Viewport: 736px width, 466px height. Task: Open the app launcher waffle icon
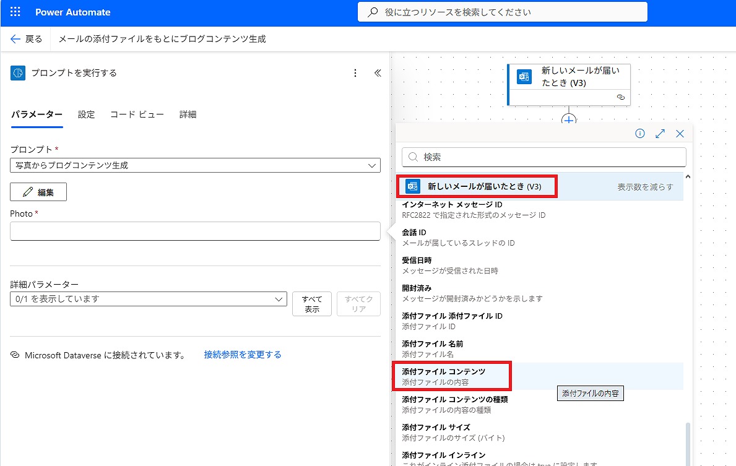click(15, 12)
